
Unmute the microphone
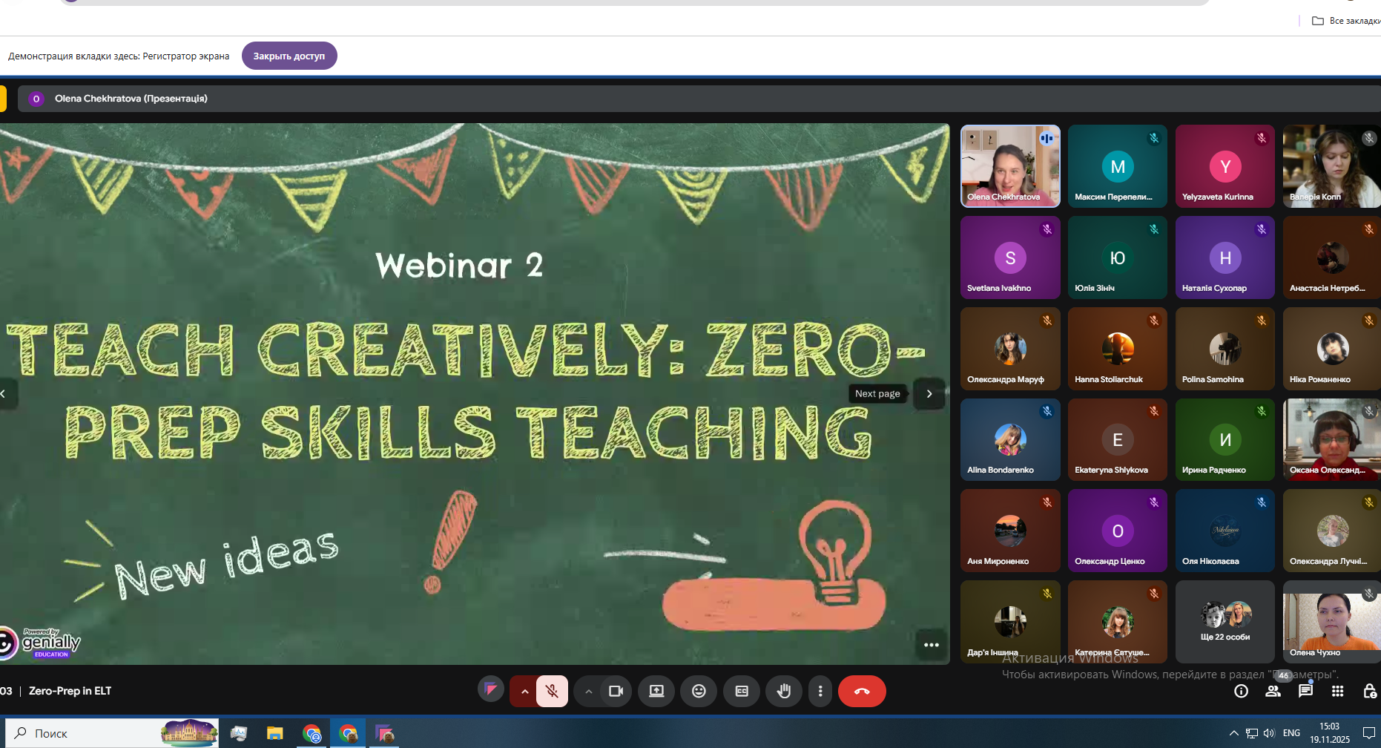pos(552,692)
